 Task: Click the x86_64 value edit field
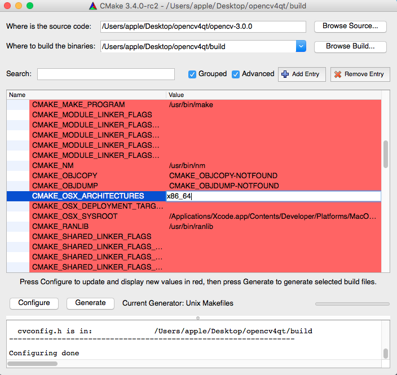click(274, 196)
